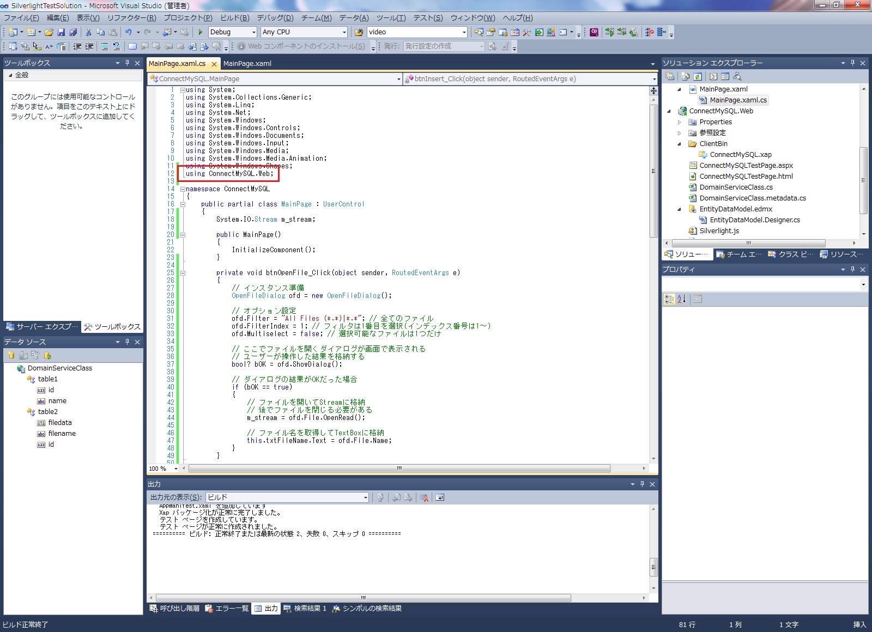Pin auto-hide toggle on Output panel
Viewport: 872px width, 632px height.
(643, 484)
